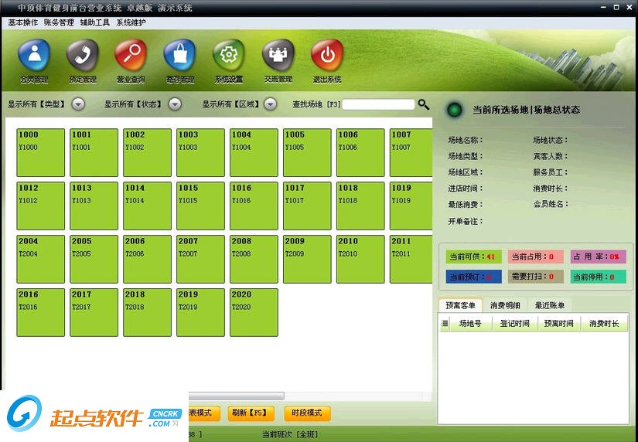Select venue tile 1002
Screen dimensions: 638x442
click(x=147, y=152)
